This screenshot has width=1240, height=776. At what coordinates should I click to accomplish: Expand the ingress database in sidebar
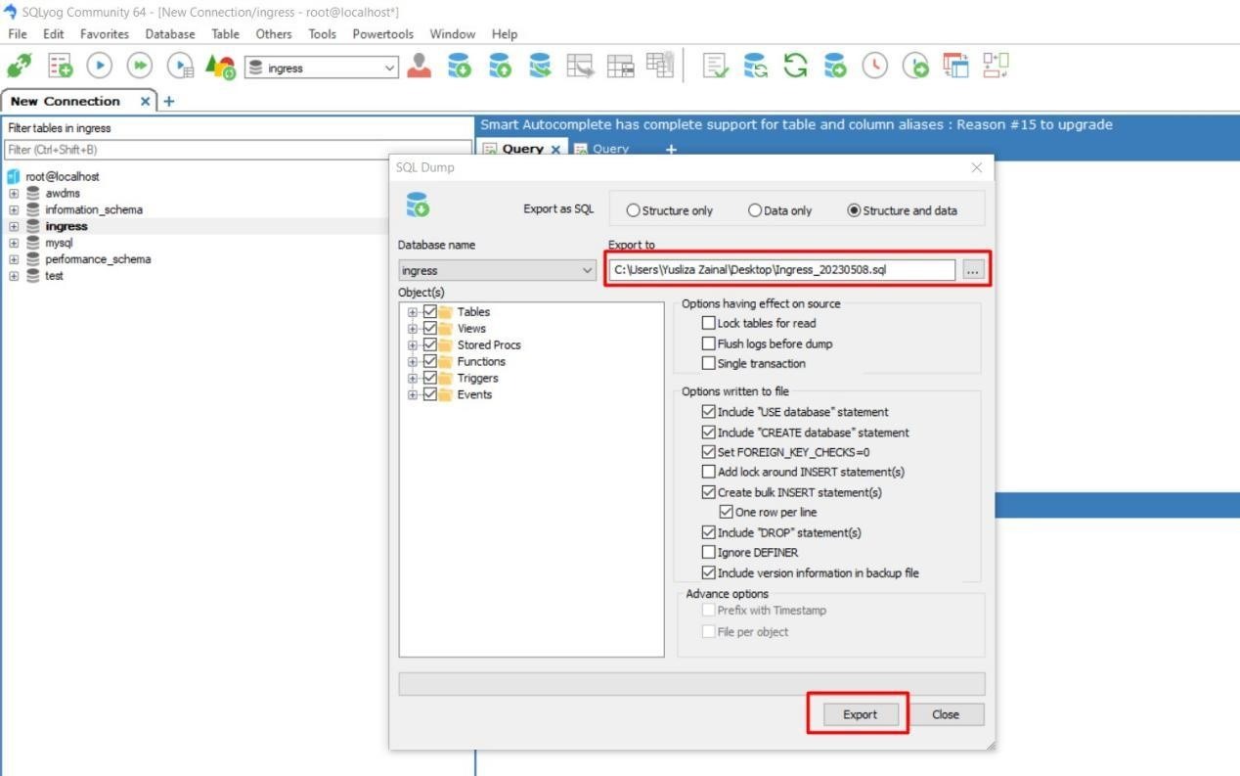pyautogui.click(x=14, y=225)
